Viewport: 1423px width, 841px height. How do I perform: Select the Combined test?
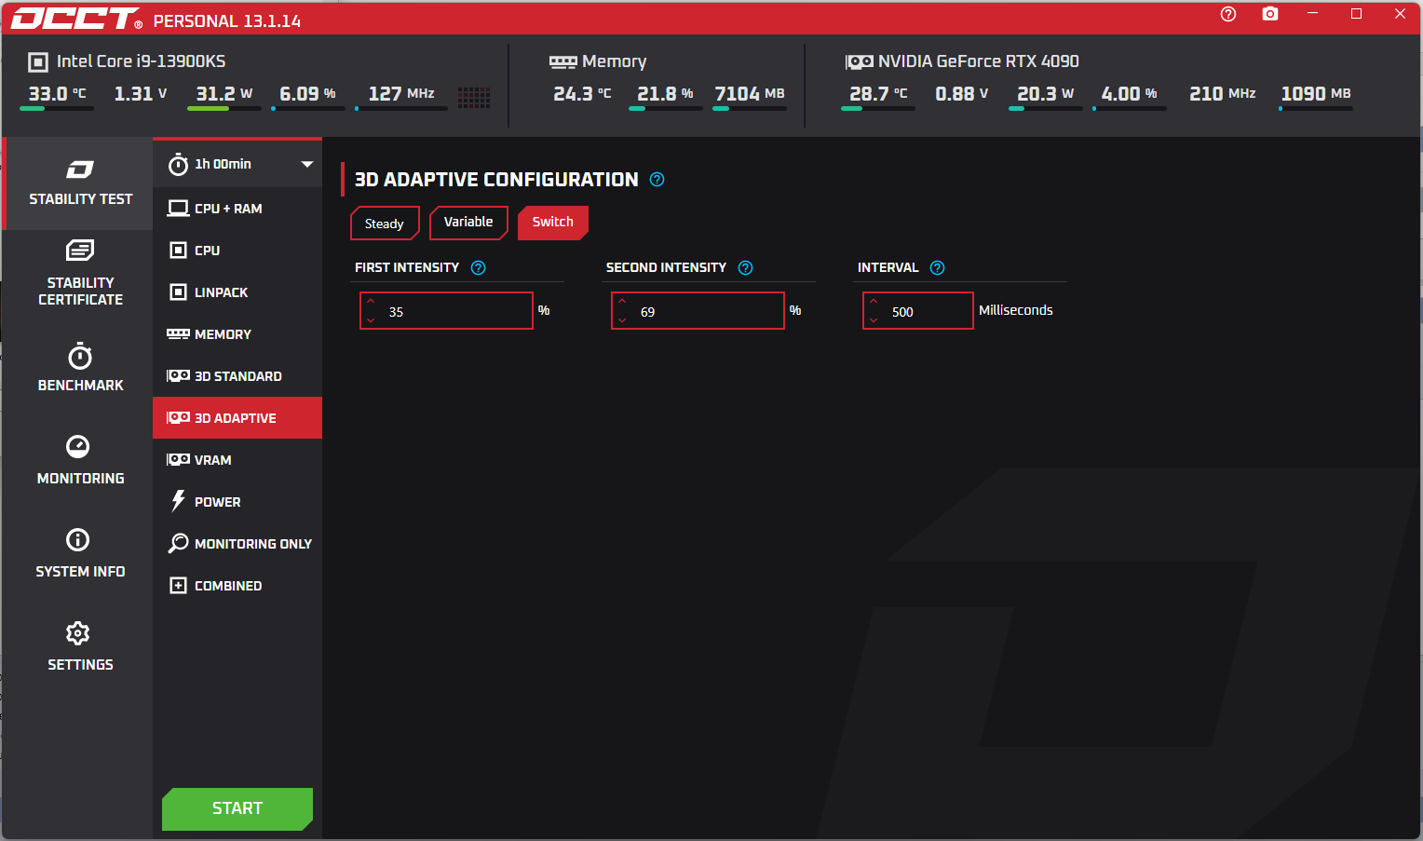(237, 586)
